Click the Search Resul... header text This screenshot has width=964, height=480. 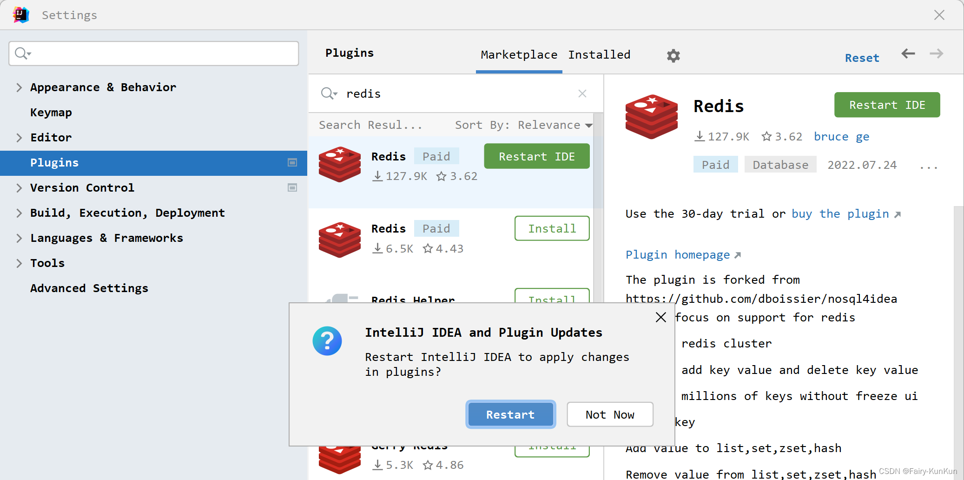pyautogui.click(x=370, y=125)
